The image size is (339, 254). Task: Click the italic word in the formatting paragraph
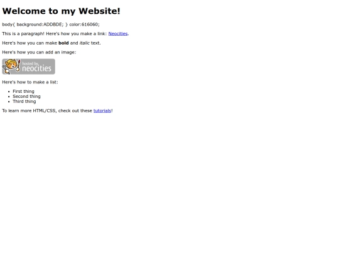[85, 43]
